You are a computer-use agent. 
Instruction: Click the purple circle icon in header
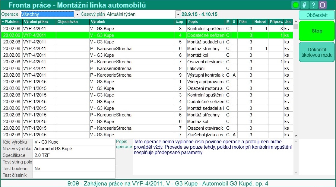click(x=323, y=5)
